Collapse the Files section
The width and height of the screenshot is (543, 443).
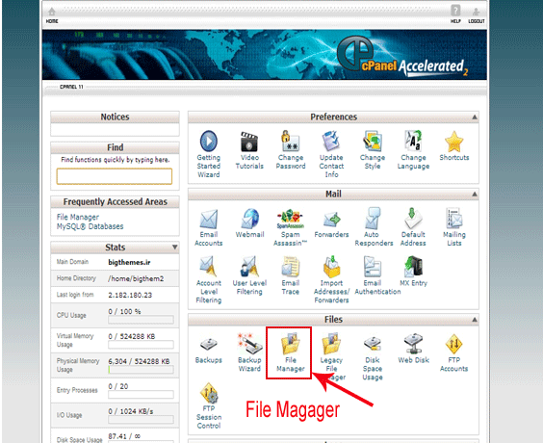(475, 320)
